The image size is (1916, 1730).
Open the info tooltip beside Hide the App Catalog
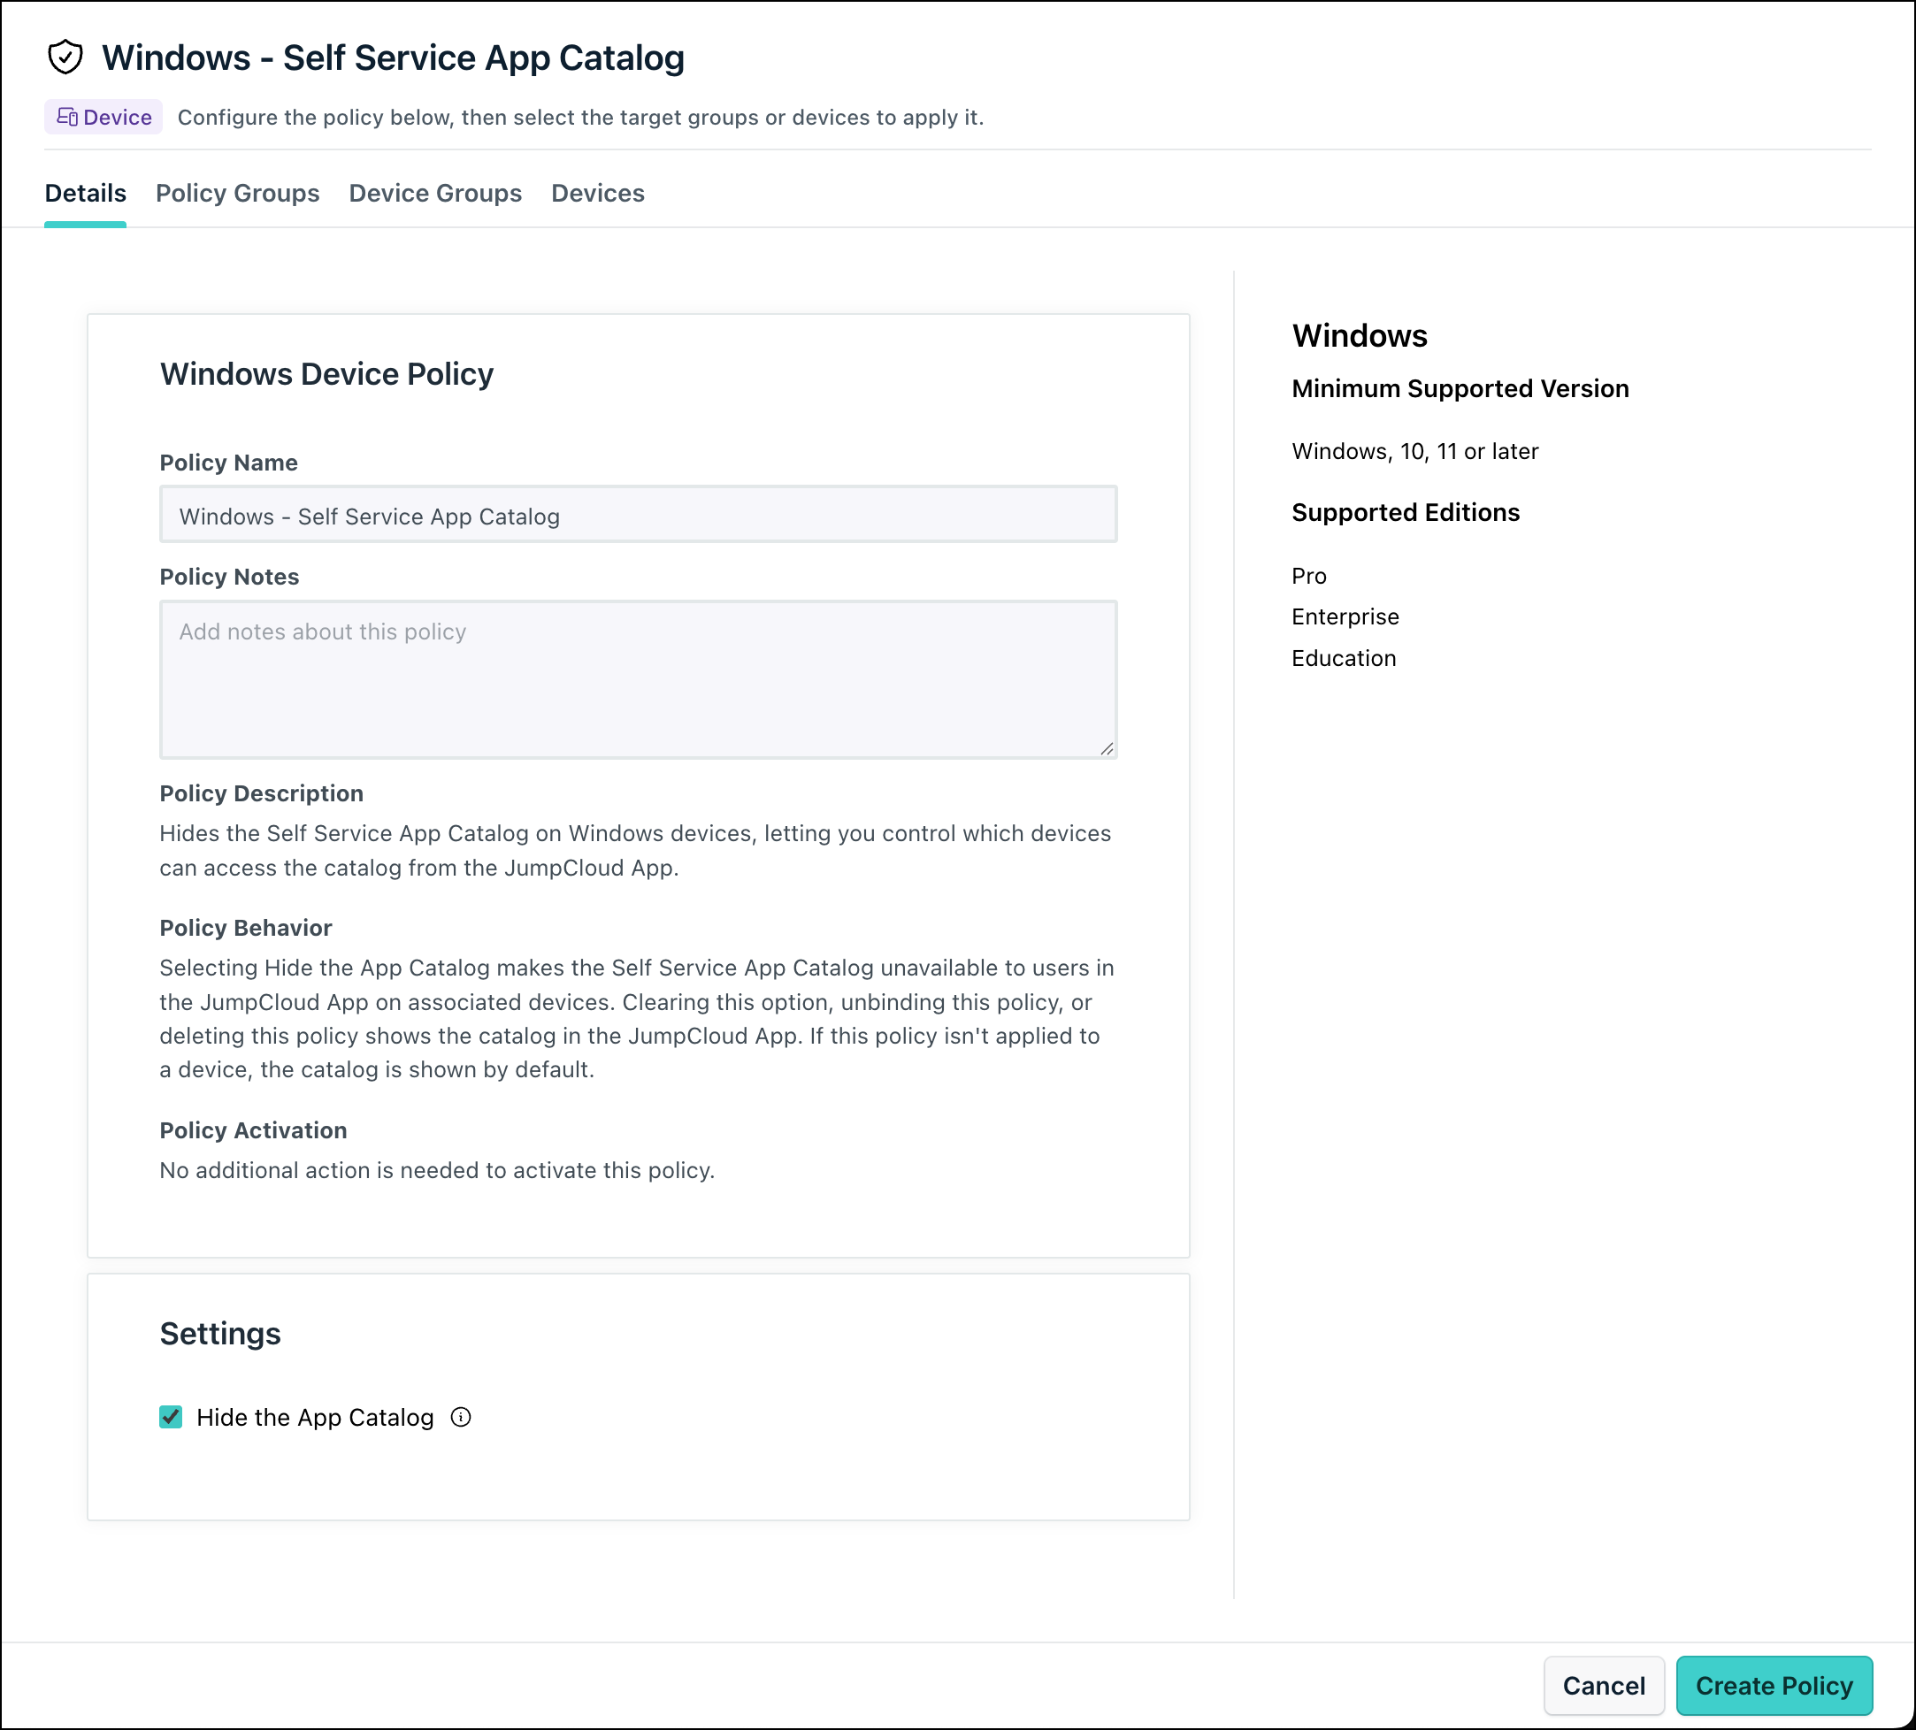pos(461,1418)
